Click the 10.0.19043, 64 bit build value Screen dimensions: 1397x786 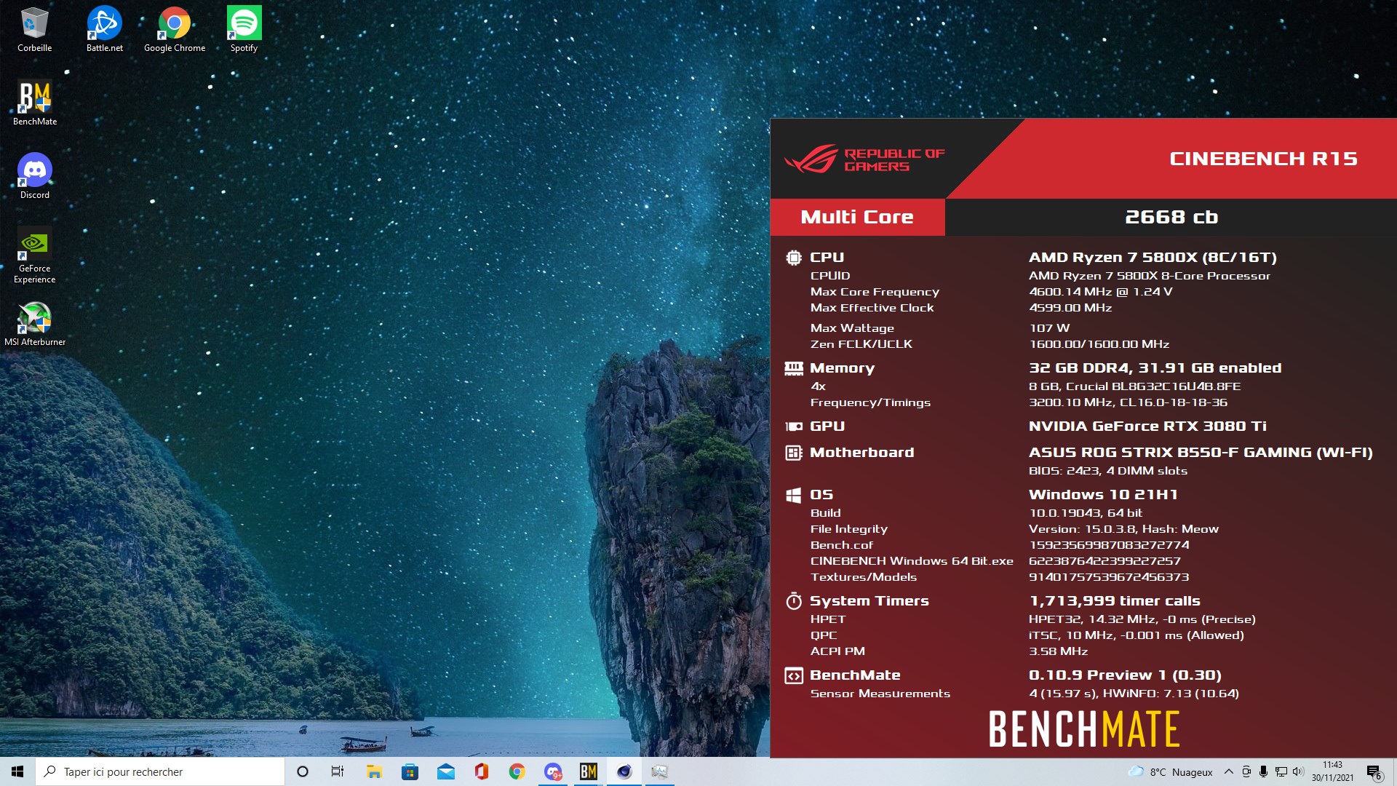click(1086, 513)
